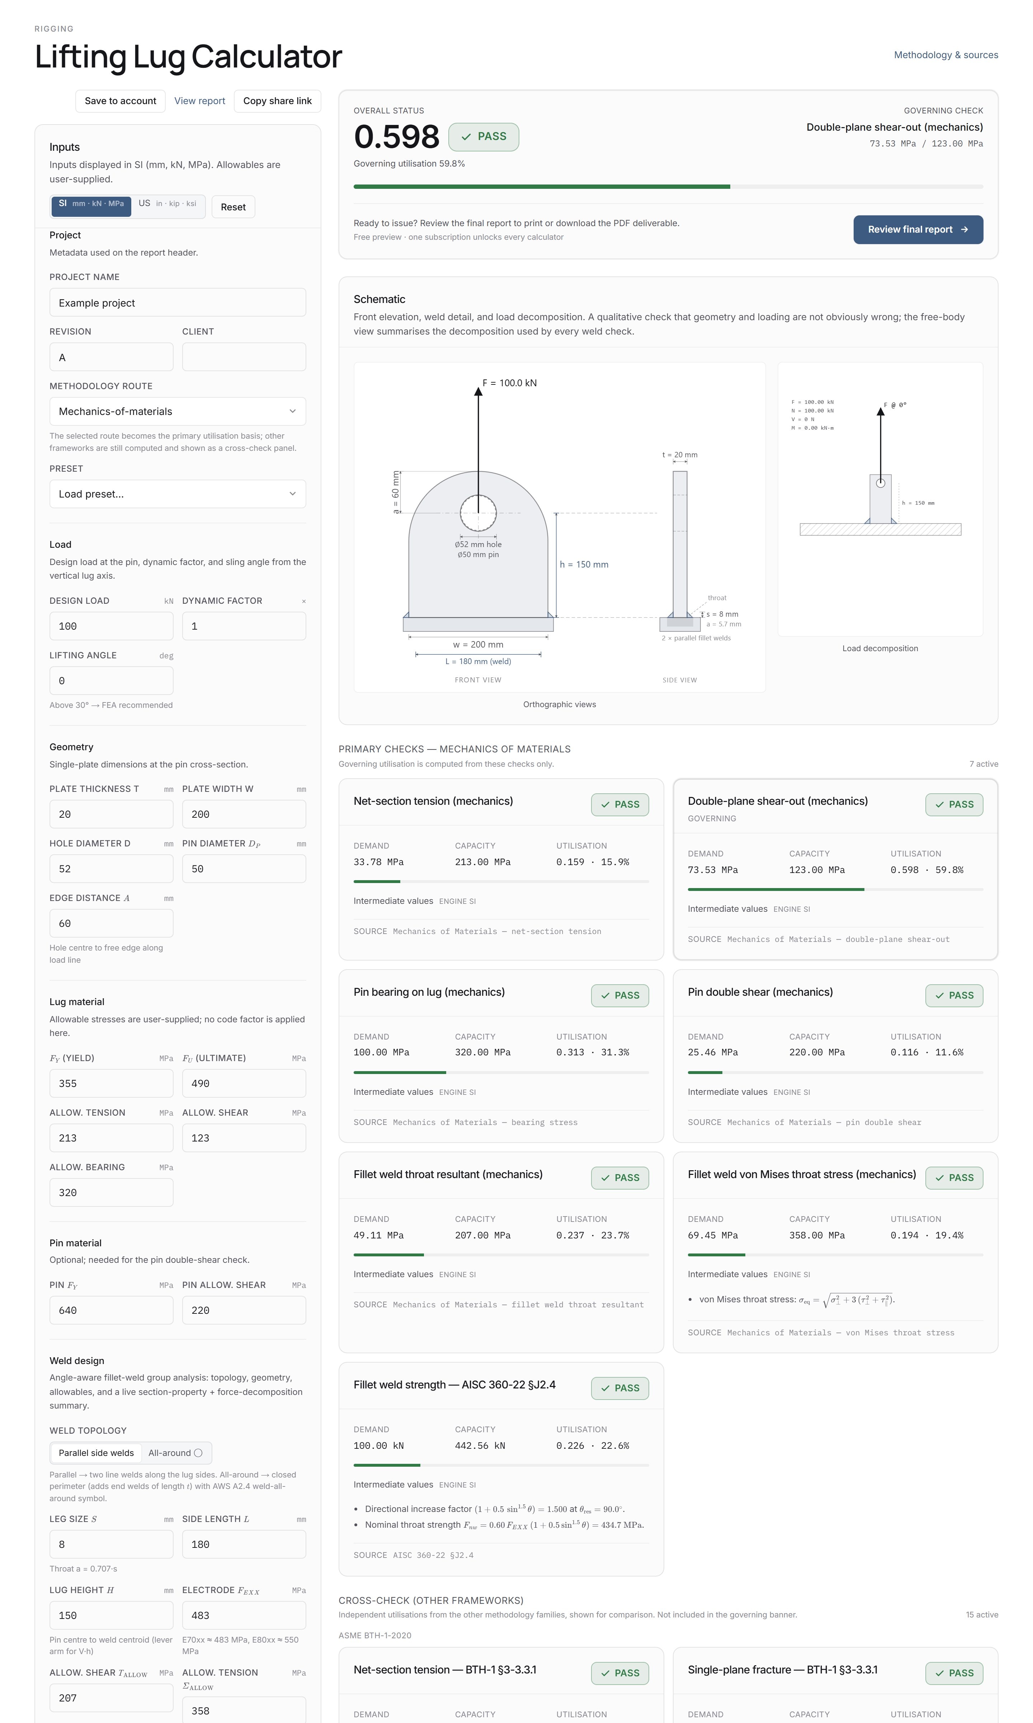Screen dimensions: 1033x1723
Task: Click the Load decomposition diagram
Action: point(880,499)
